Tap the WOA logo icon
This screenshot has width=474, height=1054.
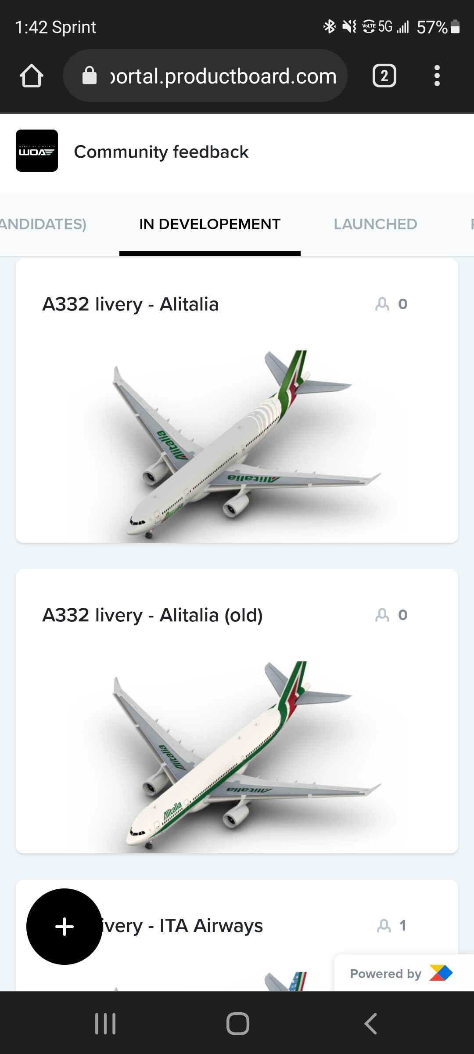(37, 151)
